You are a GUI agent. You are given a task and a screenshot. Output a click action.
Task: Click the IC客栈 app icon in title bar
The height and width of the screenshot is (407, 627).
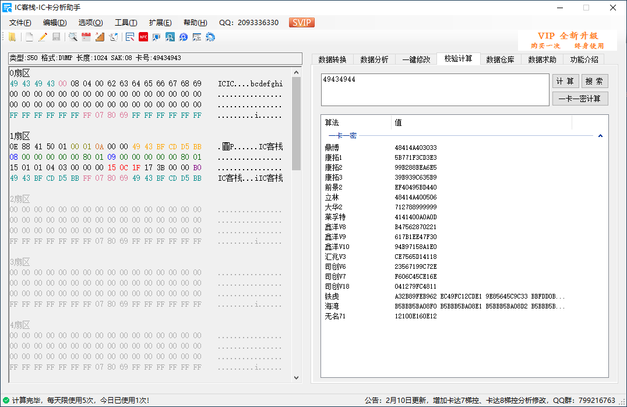click(7, 8)
